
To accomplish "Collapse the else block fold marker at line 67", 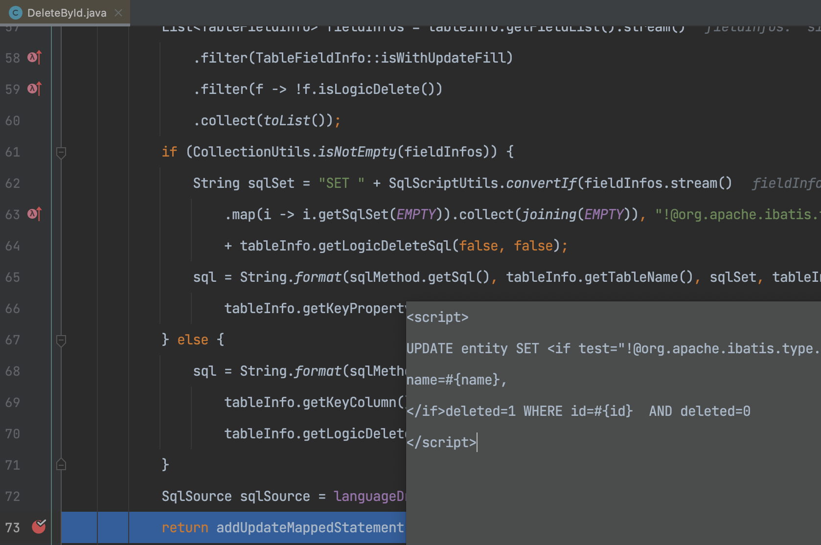I will 61,340.
